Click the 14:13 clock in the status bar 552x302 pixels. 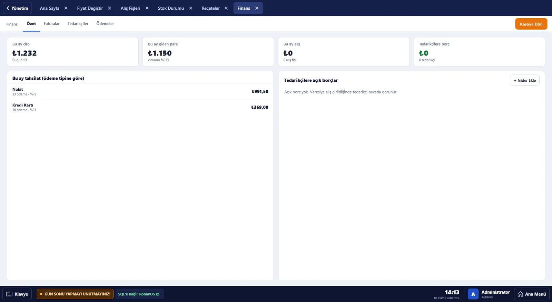point(452,292)
